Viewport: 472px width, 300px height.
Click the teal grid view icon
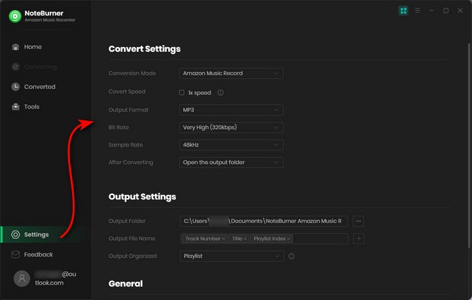coord(403,11)
